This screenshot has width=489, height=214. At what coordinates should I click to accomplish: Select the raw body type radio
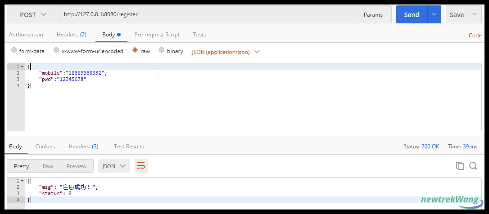(135, 50)
